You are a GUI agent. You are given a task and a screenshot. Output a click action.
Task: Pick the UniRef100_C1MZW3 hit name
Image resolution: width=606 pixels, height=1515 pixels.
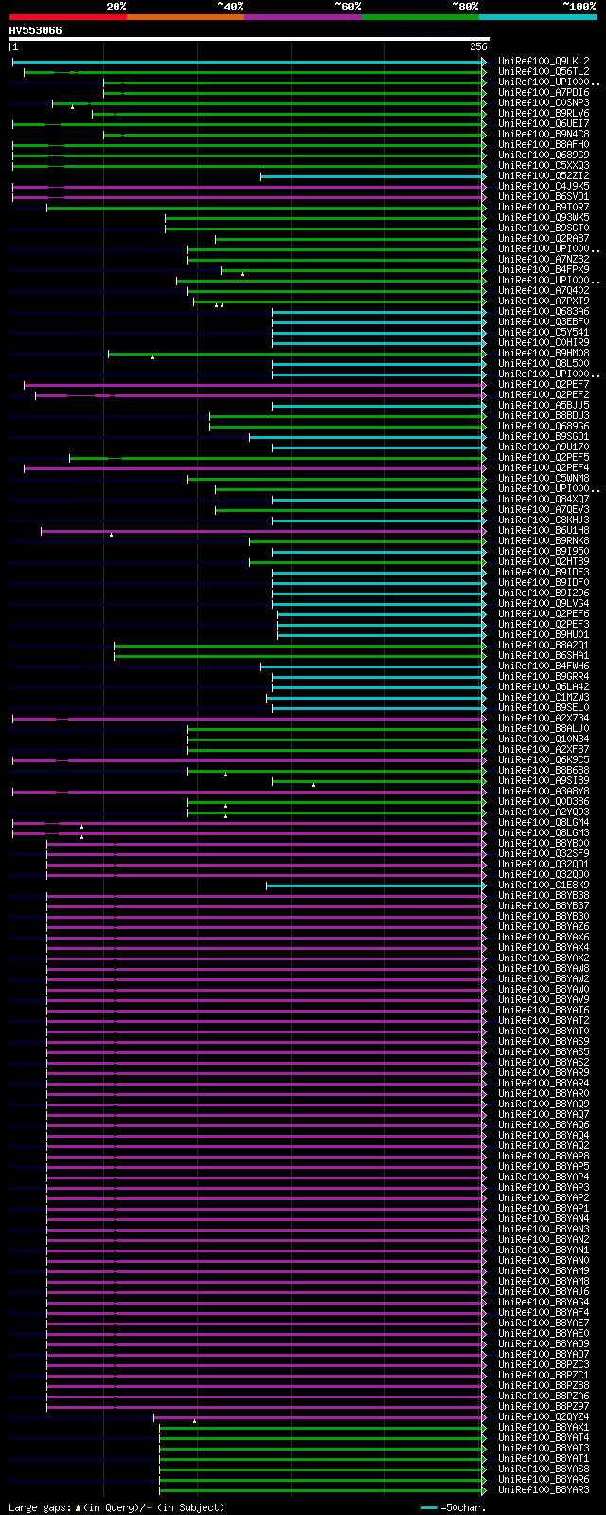[544, 697]
